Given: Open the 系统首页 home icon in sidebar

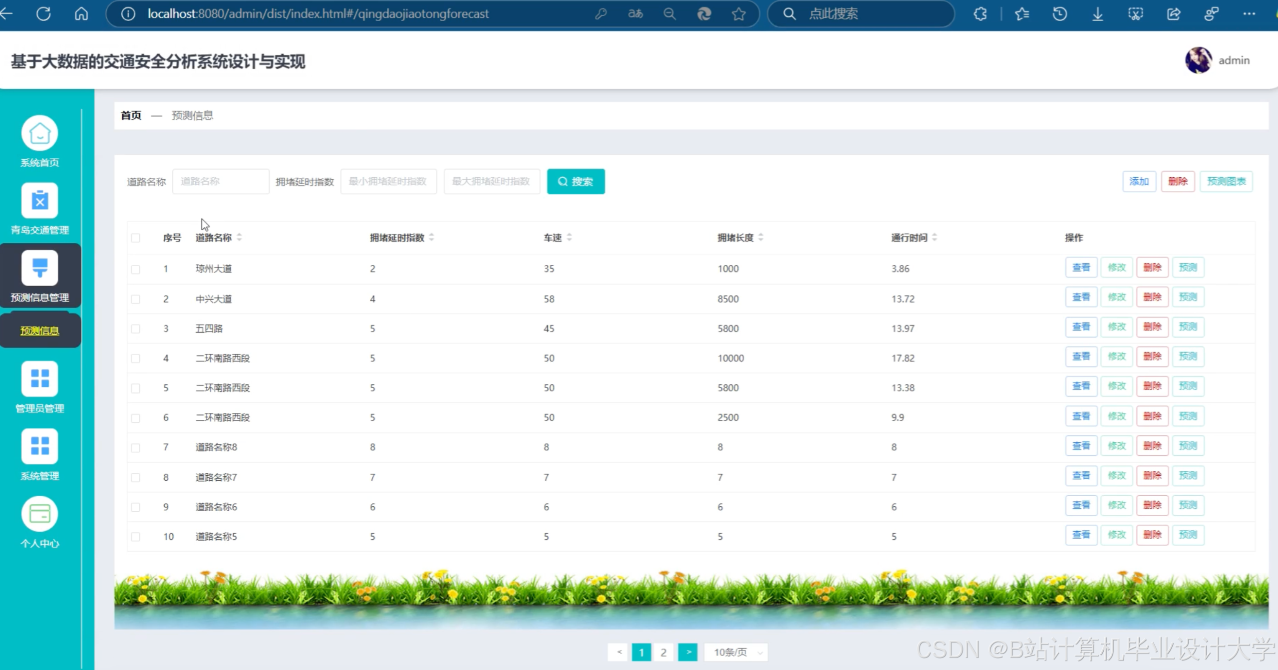Looking at the screenshot, I should point(39,133).
